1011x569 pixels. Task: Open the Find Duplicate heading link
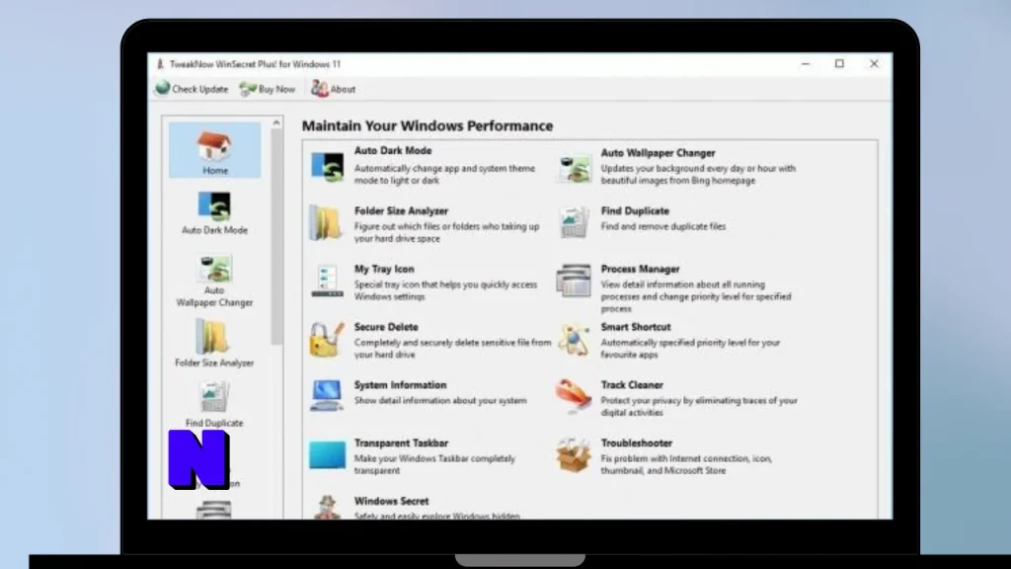(635, 211)
